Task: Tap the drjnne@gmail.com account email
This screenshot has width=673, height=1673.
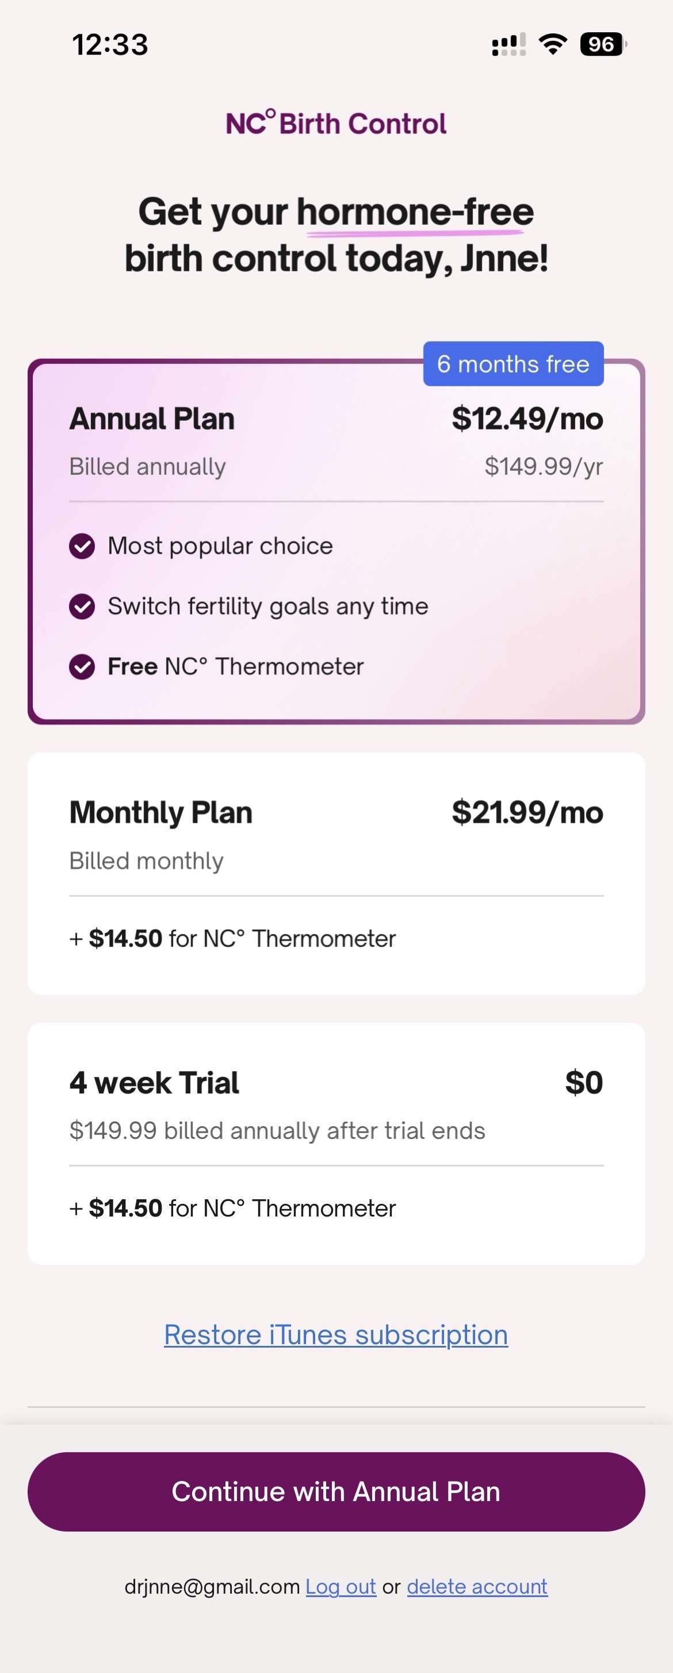Action: pyautogui.click(x=212, y=1587)
